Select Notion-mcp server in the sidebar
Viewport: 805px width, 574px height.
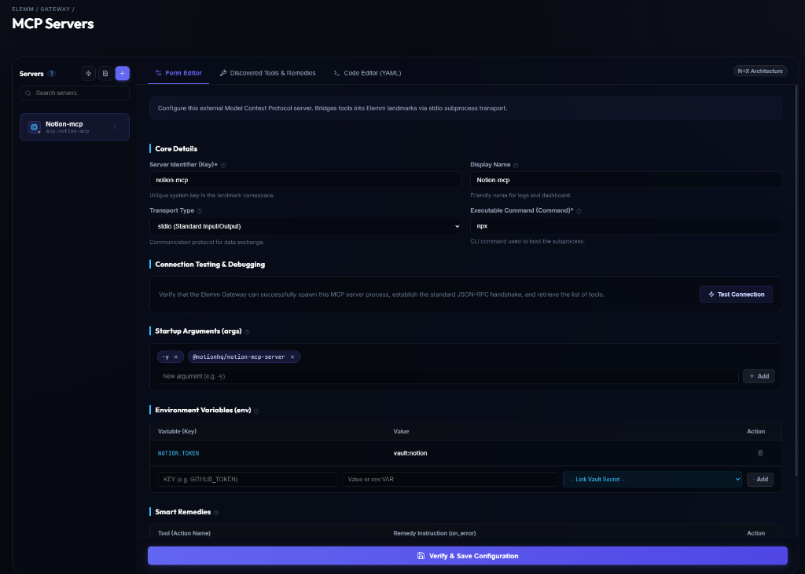pyautogui.click(x=75, y=127)
